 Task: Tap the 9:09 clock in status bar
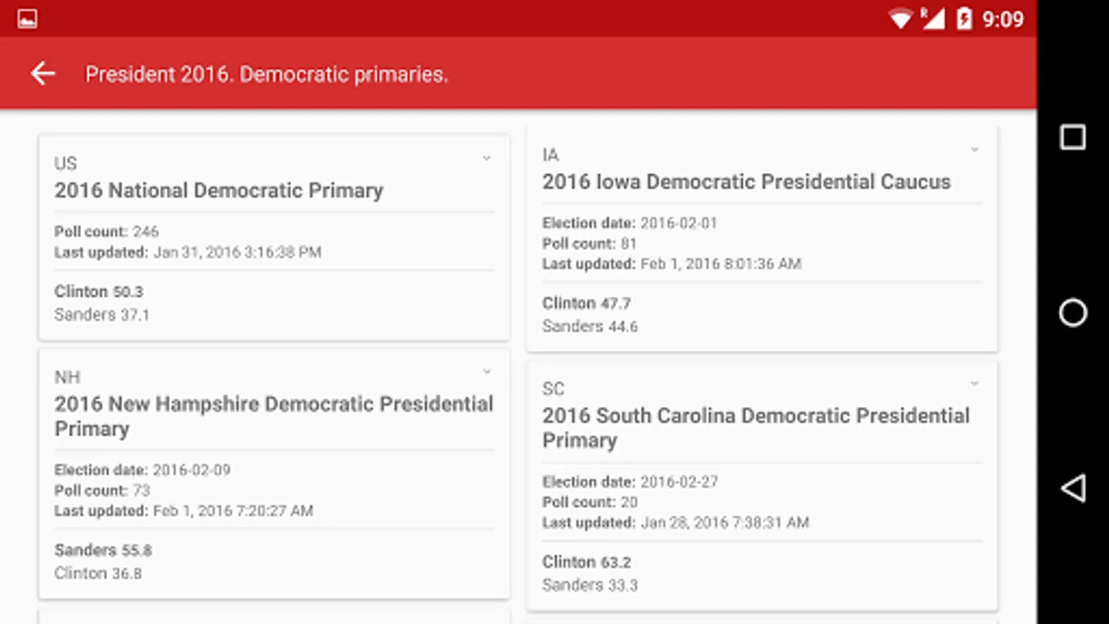click(1002, 19)
